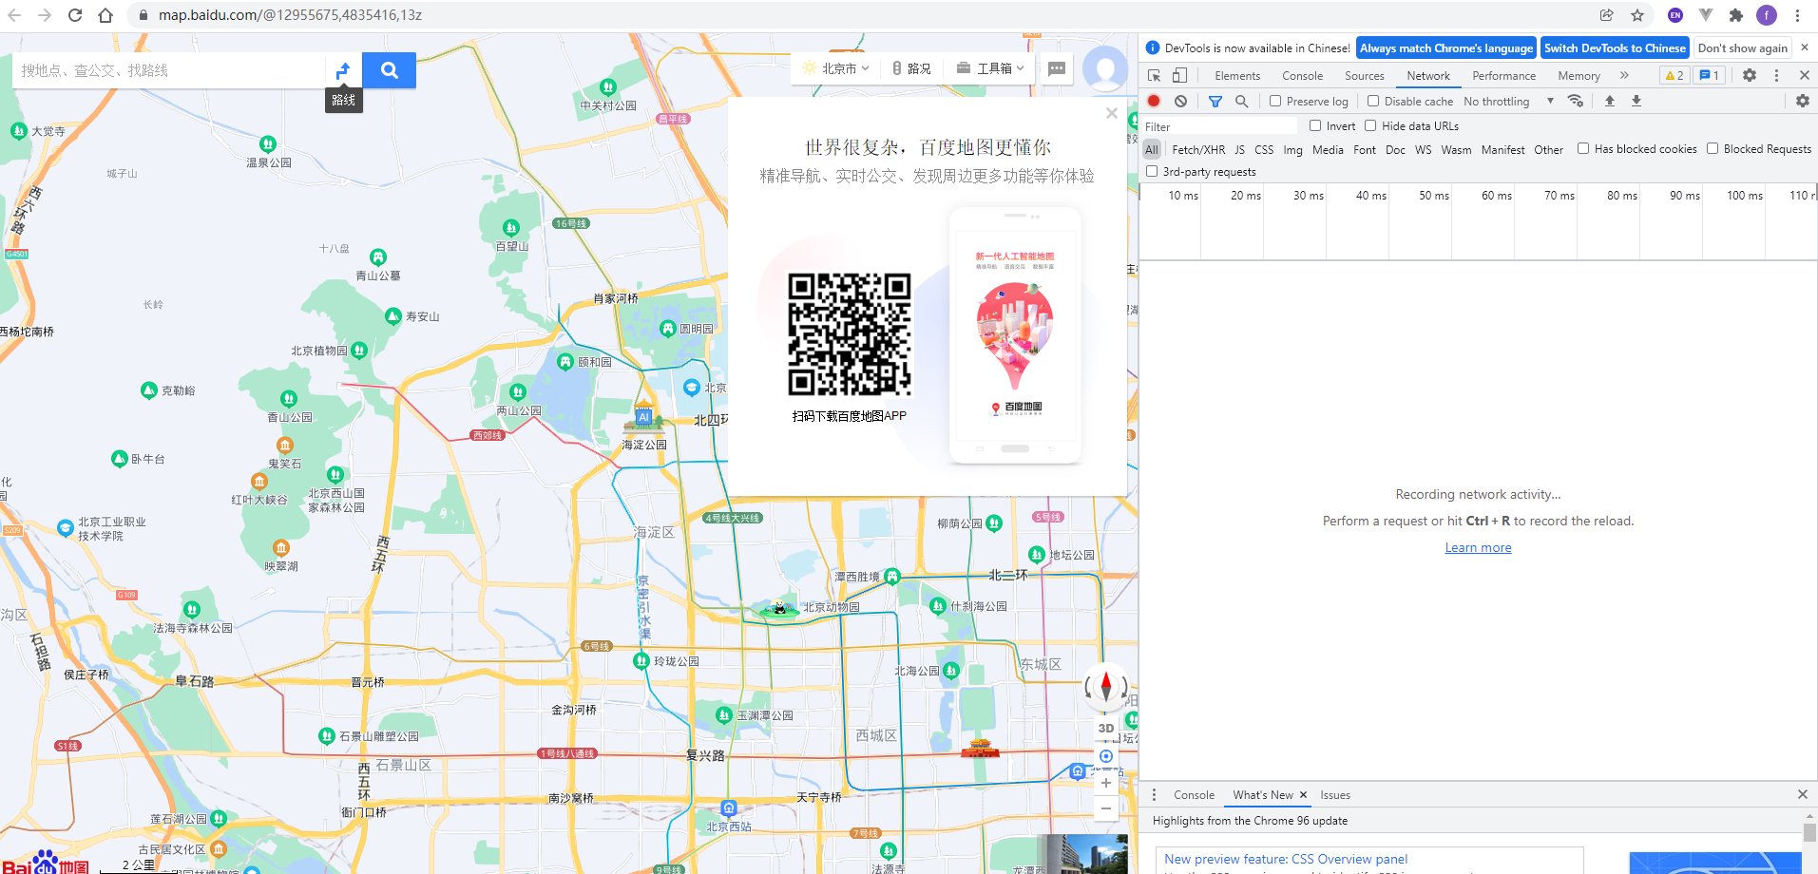Screen dimensions: 1818x874
Task: Enable traffic conditions via the 路况 icon
Action: click(x=909, y=67)
